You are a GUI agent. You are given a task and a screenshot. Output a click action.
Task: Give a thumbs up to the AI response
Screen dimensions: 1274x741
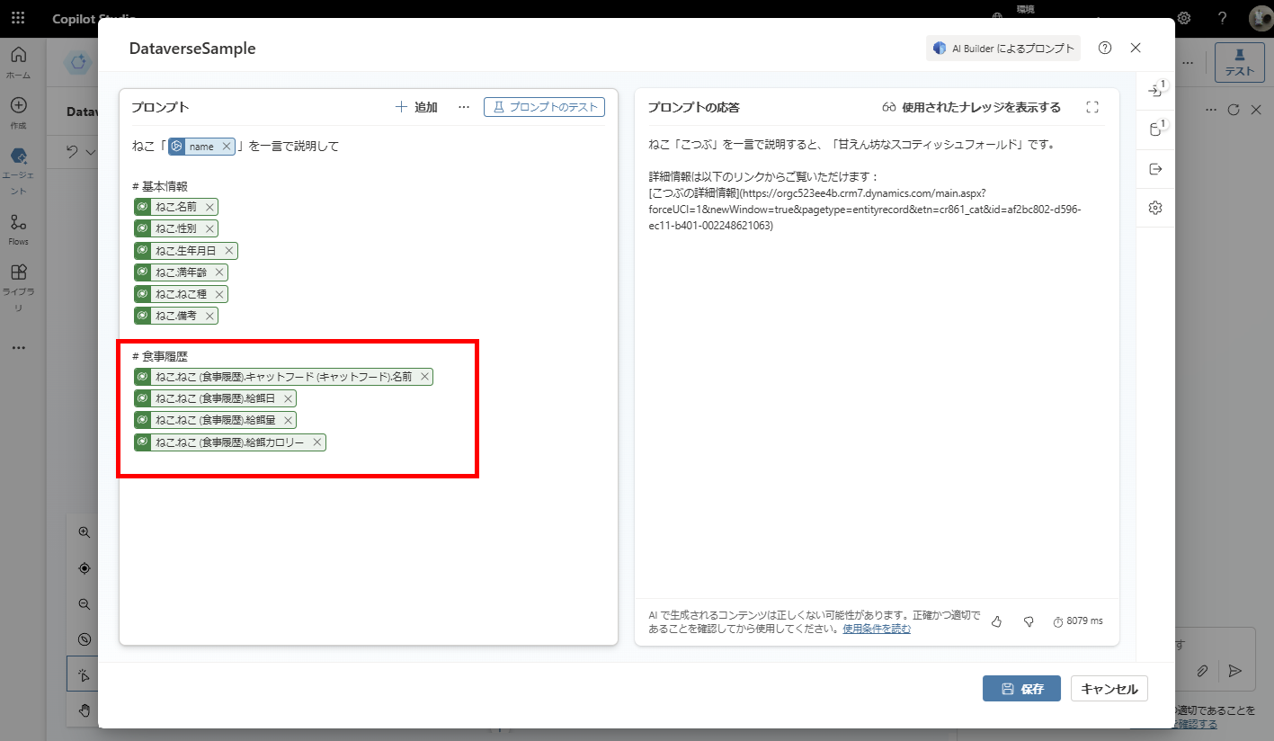pyautogui.click(x=996, y=620)
